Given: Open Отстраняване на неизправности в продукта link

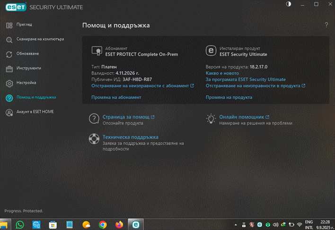Looking at the screenshot, I should coord(256,85).
